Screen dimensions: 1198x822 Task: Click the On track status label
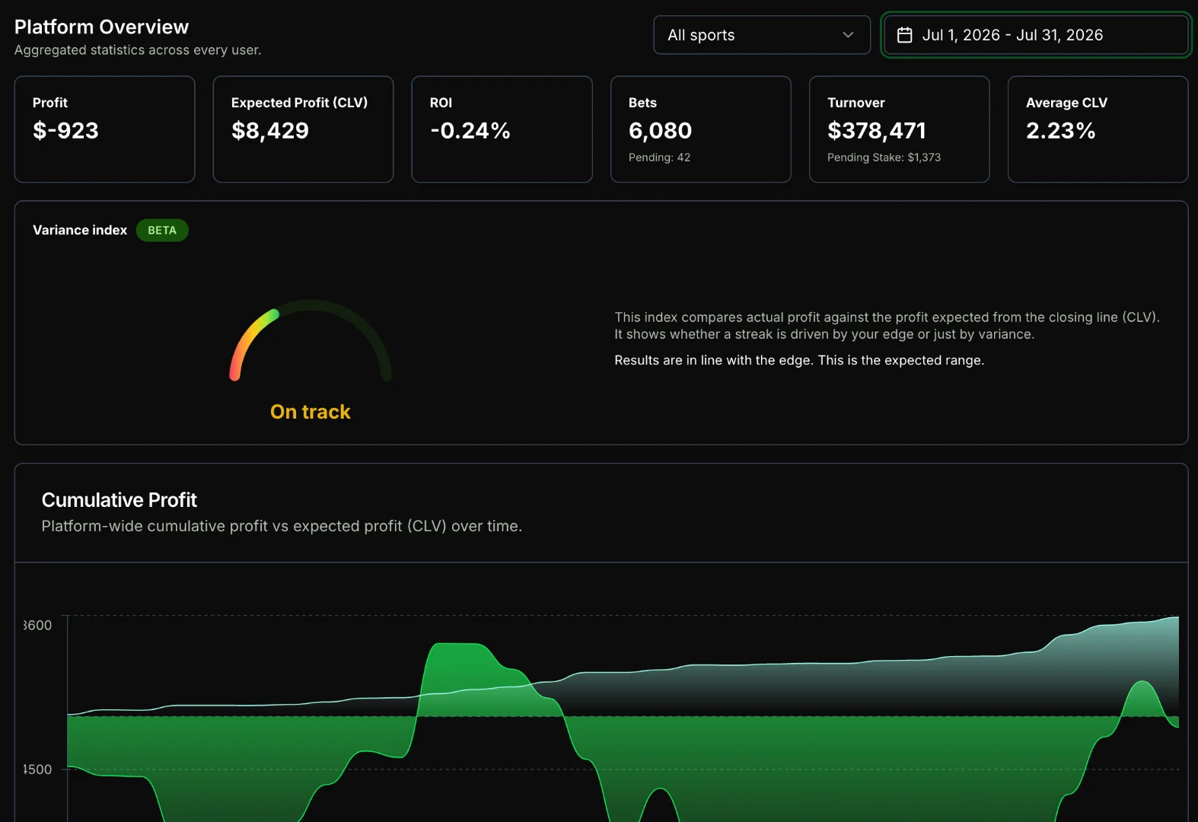[x=311, y=412]
